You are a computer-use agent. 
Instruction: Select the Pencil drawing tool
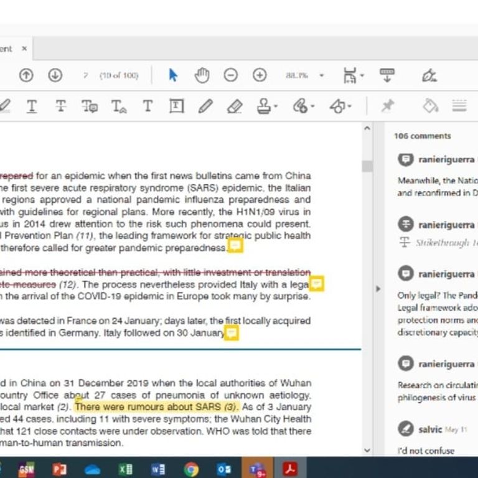point(205,106)
